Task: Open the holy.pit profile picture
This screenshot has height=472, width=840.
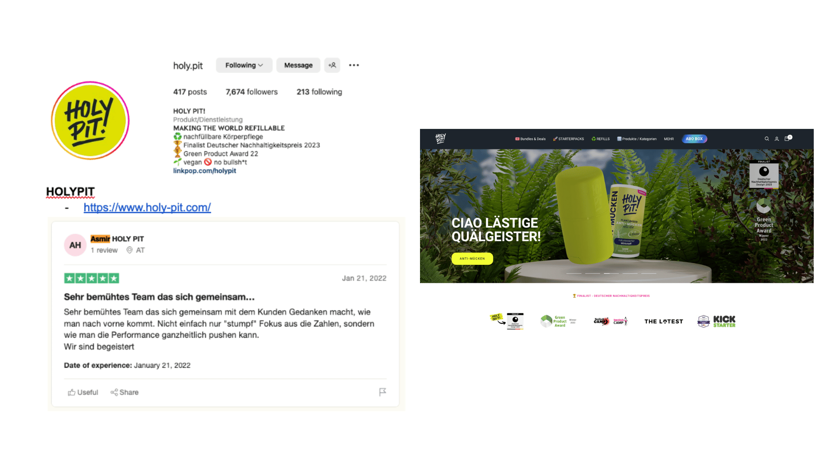Action: (90, 120)
